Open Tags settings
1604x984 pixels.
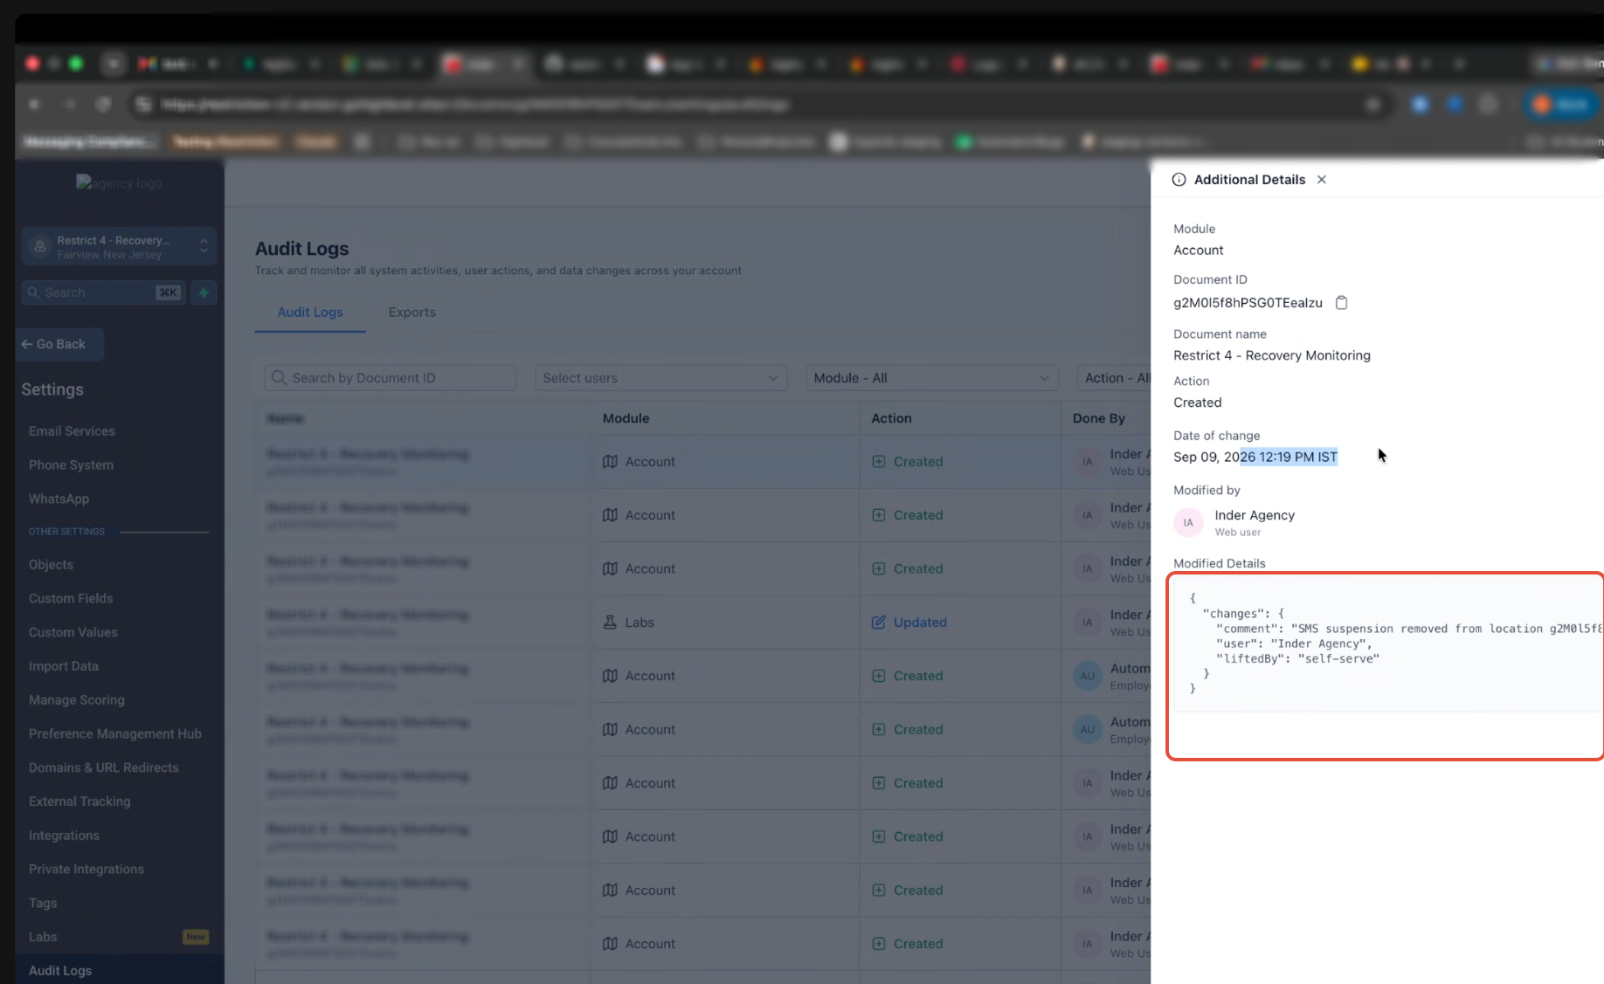coord(43,904)
